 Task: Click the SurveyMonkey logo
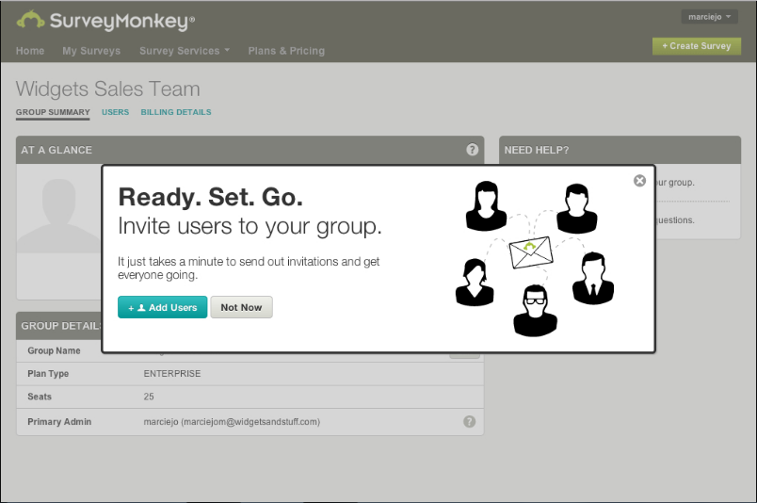click(x=105, y=21)
